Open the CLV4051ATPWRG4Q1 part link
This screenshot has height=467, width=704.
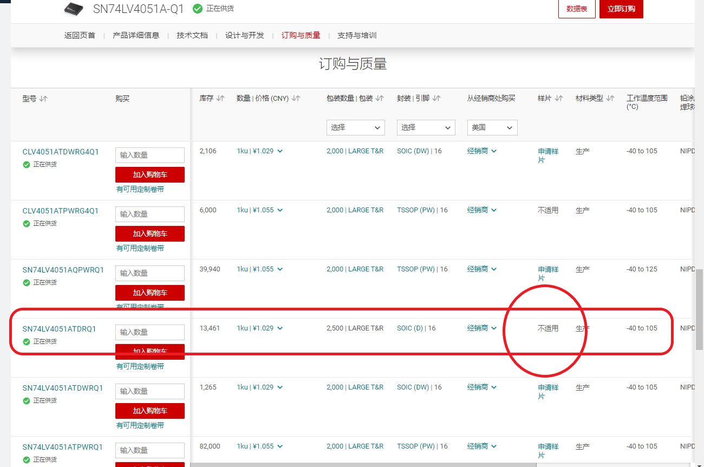[61, 211]
